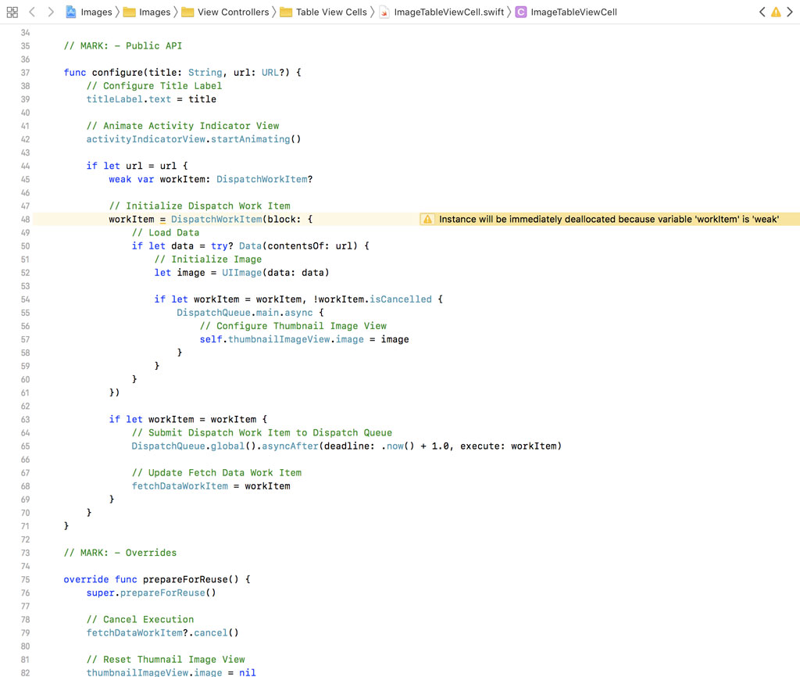Select the ImageTableViewCell class breadcrumb

coord(573,12)
